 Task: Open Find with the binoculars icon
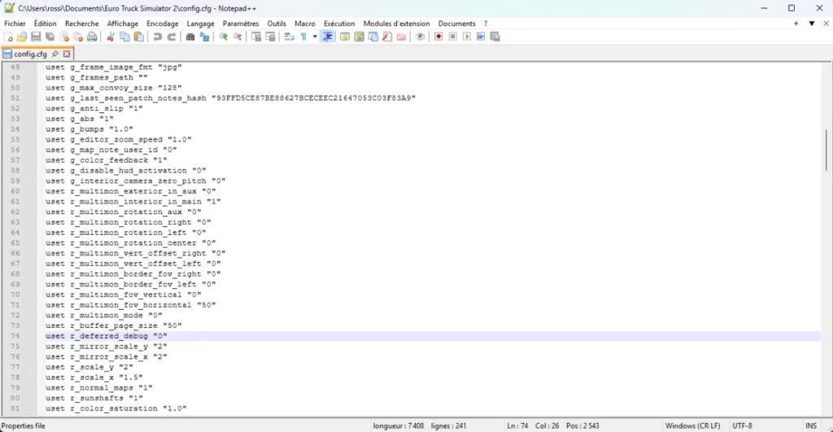190,37
